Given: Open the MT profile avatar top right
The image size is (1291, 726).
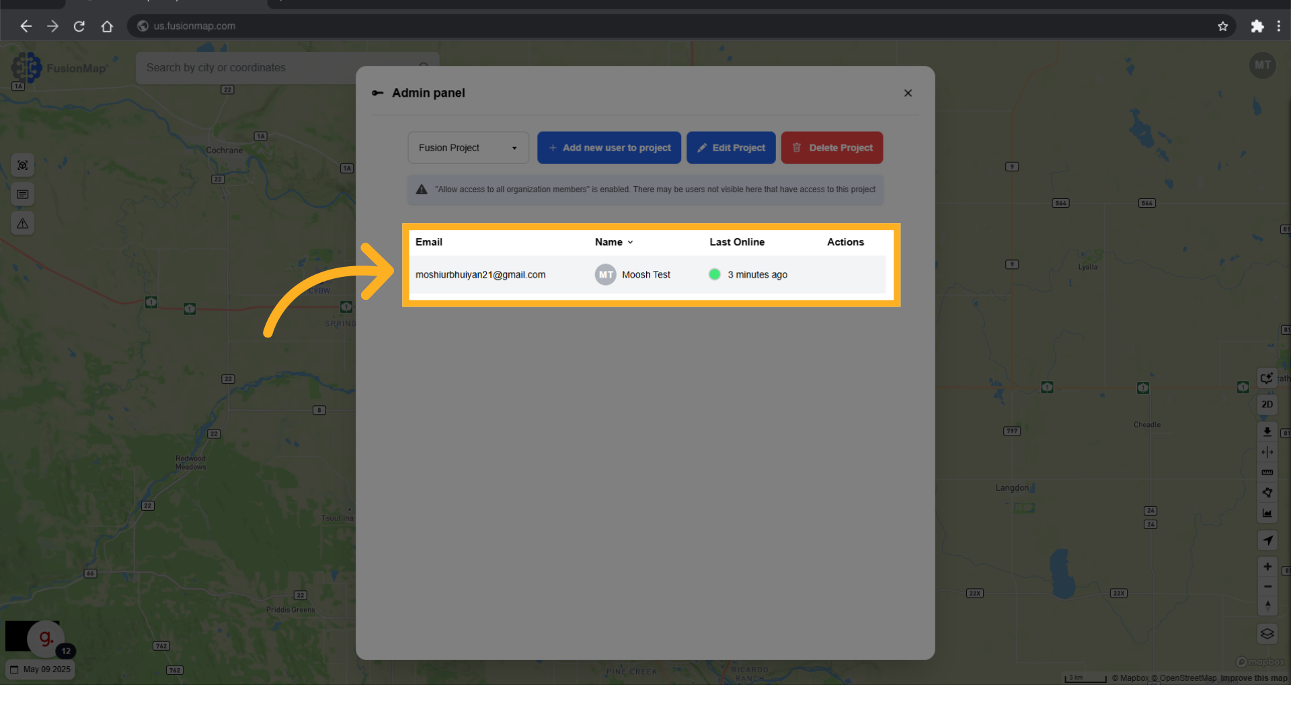Looking at the screenshot, I should click(x=1262, y=65).
